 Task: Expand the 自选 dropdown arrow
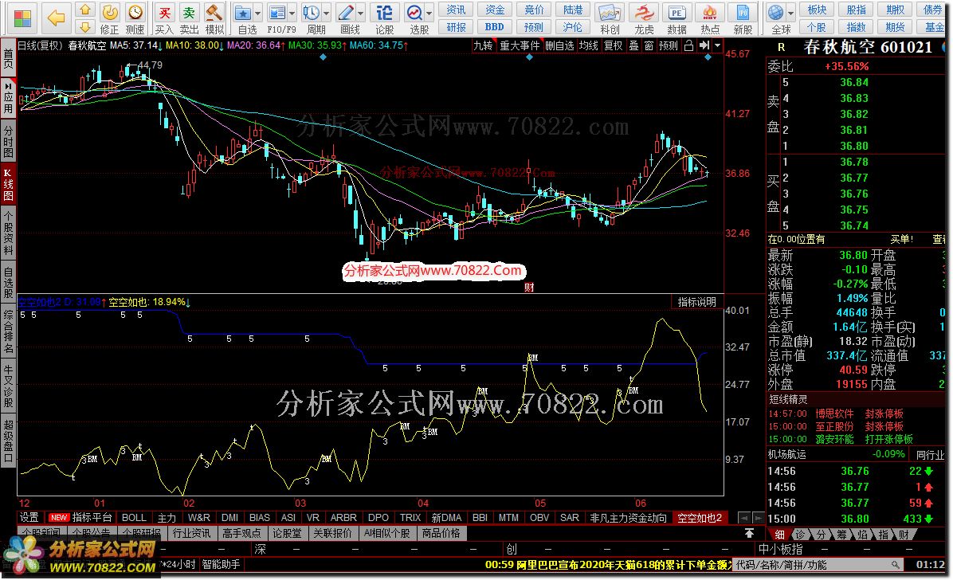coord(258,13)
